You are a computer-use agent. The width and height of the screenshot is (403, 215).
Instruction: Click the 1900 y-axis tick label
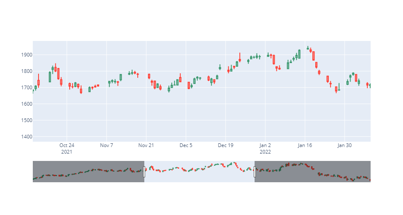pyautogui.click(x=24, y=55)
